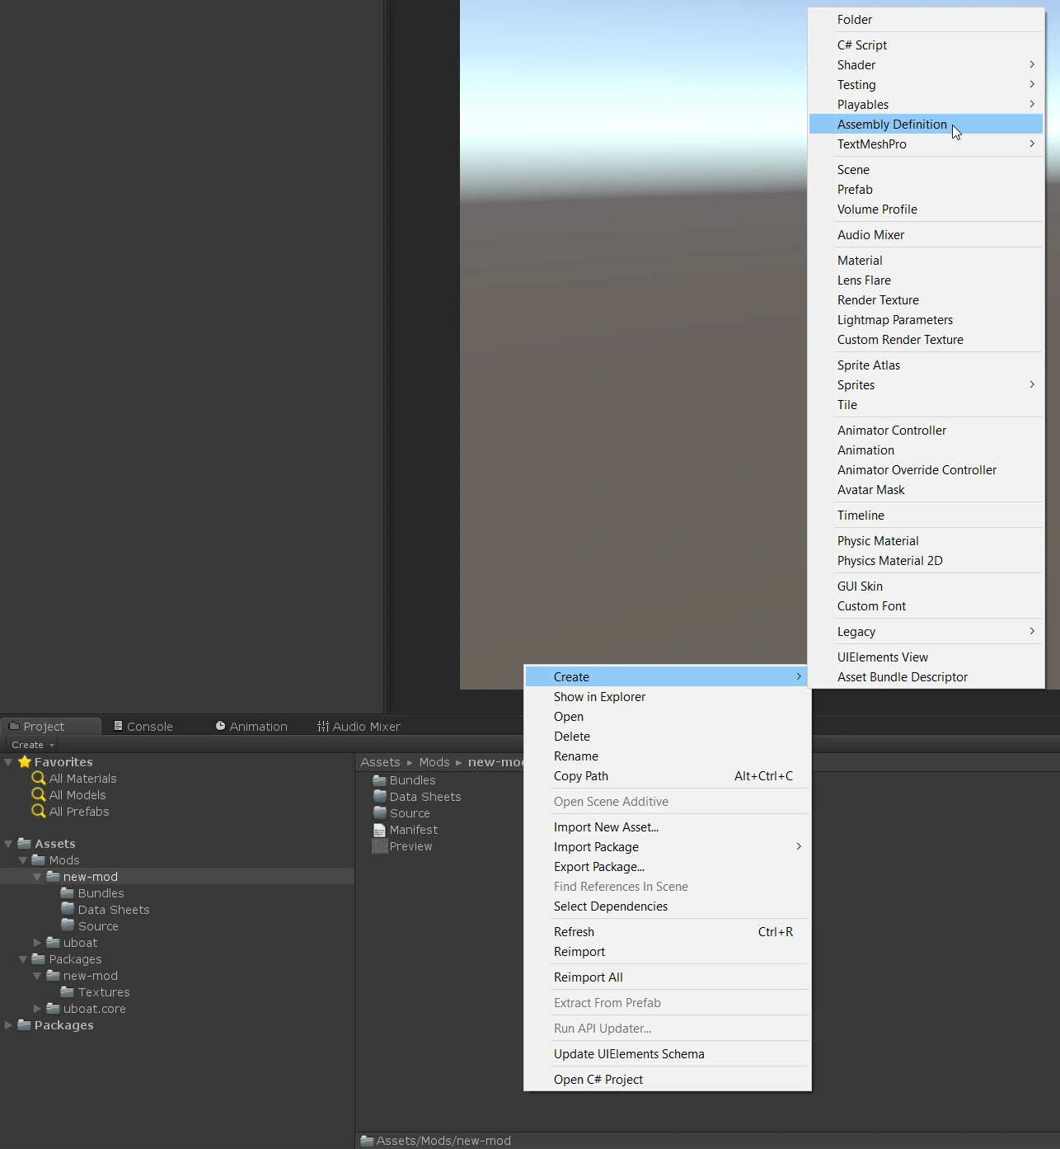Viewport: 1060px width, 1149px height.
Task: Select Avatar Mask in the Create submenu
Action: (926, 490)
